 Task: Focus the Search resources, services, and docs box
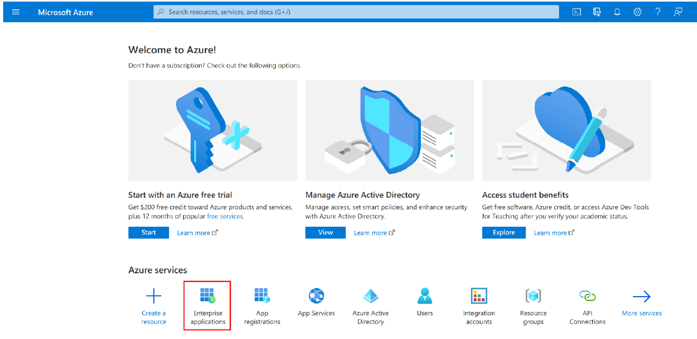pyautogui.click(x=356, y=12)
